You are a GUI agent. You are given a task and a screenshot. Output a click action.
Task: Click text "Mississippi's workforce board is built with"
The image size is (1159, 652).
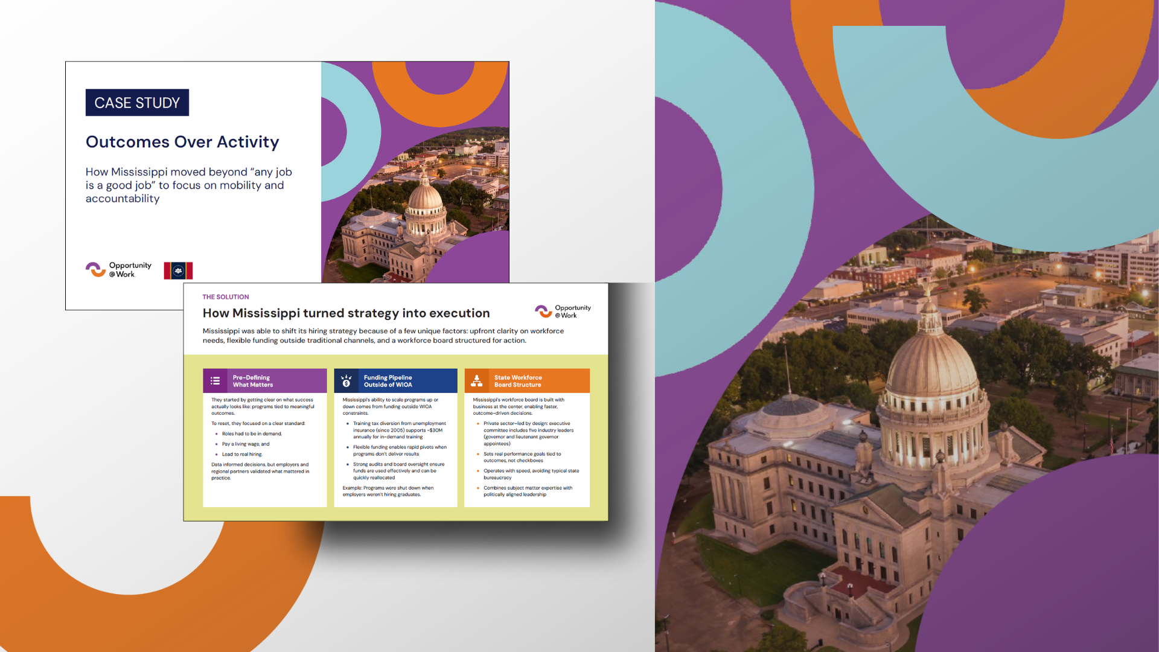[x=519, y=406]
